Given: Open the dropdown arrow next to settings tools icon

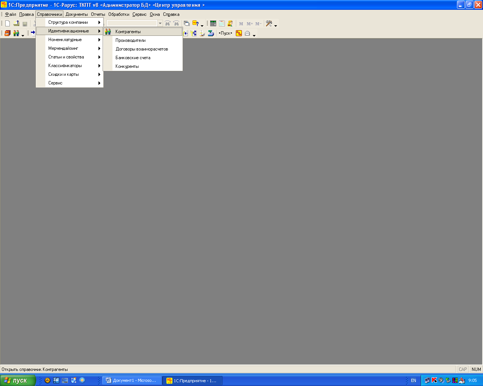Looking at the screenshot, I should coord(276,26).
